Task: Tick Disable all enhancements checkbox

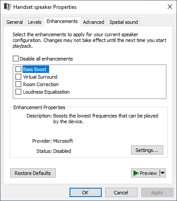Action: tap(15, 58)
